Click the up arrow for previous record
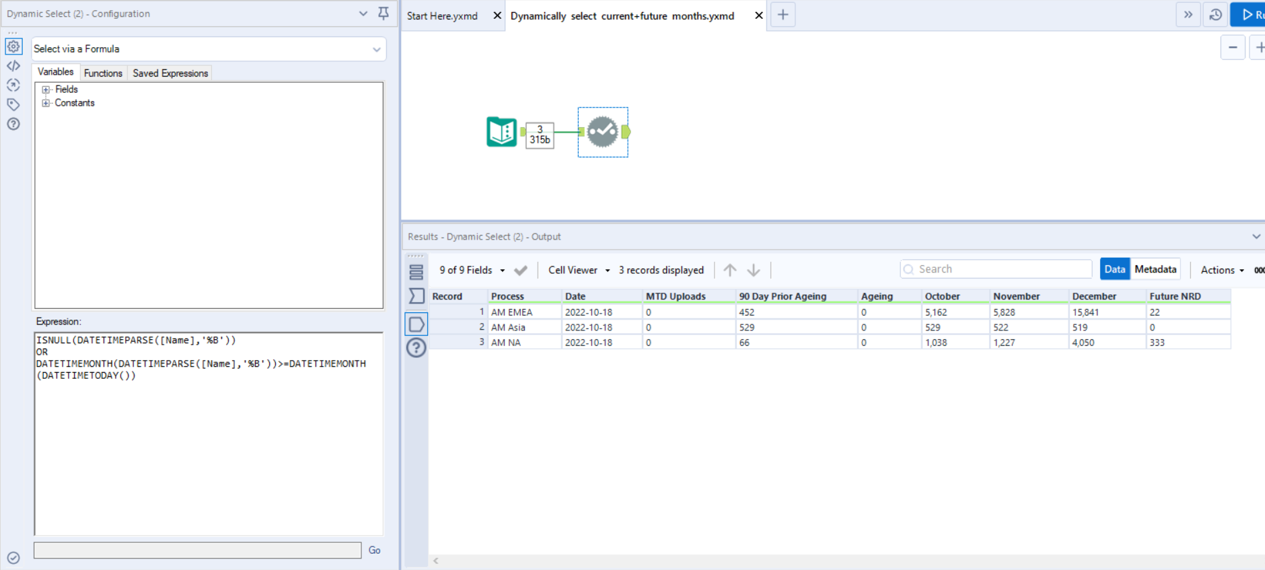This screenshot has width=1265, height=570. 730,270
